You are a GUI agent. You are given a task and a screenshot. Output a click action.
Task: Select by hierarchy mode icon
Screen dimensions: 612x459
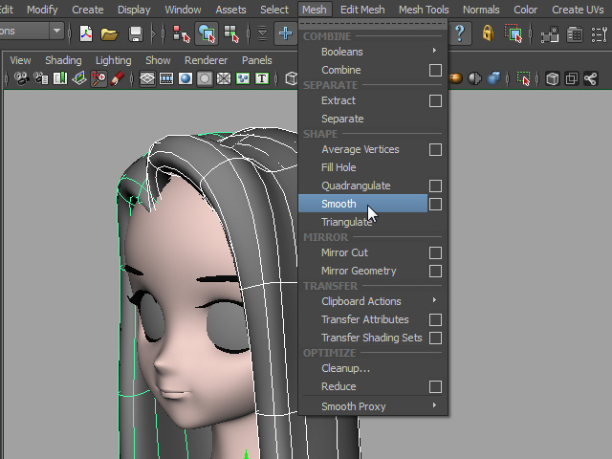coord(182,34)
